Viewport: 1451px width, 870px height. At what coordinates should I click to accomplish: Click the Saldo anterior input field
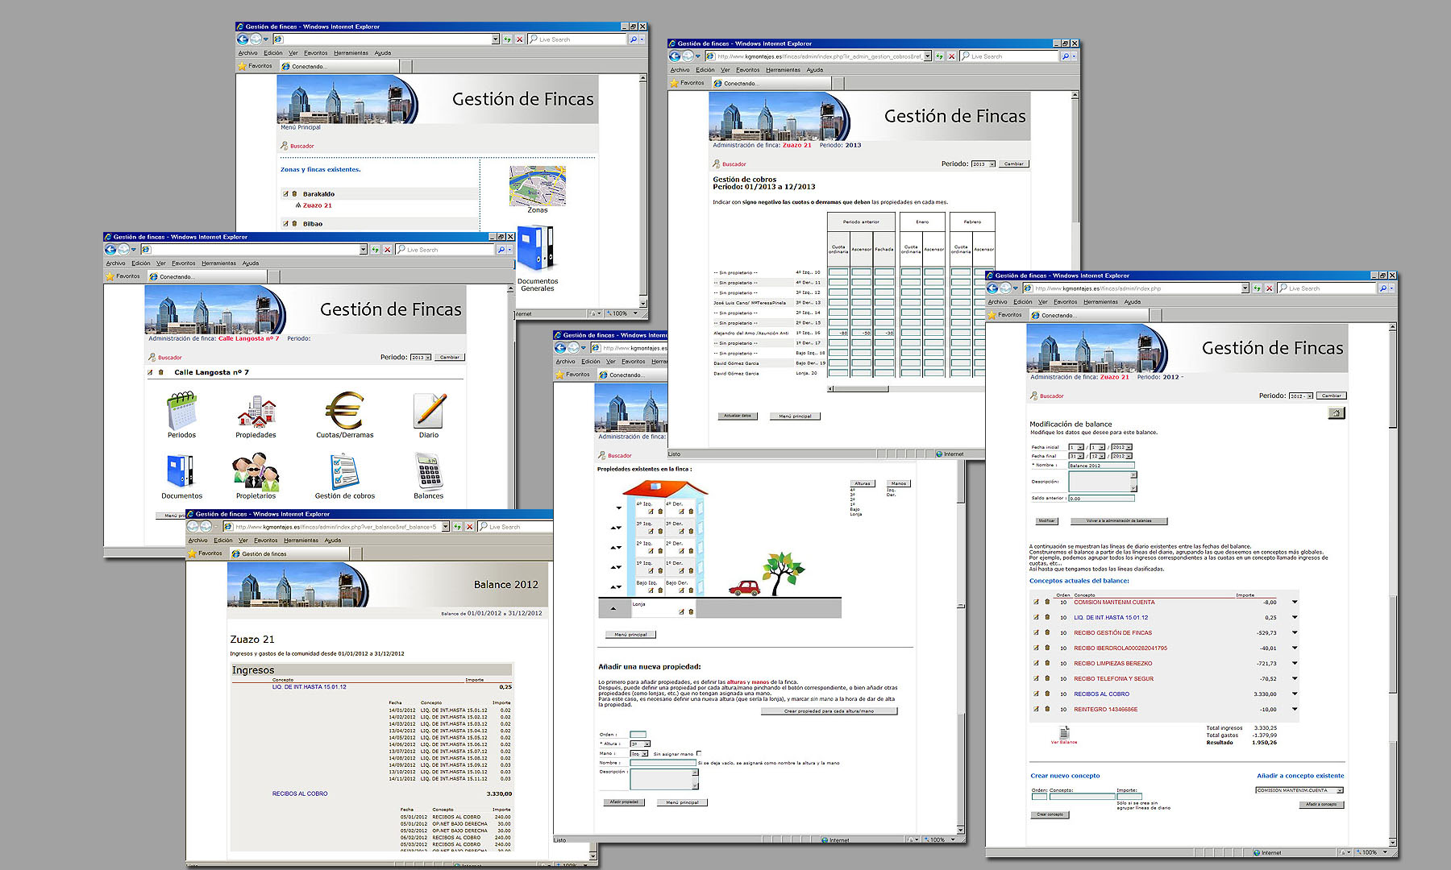pos(1102,499)
